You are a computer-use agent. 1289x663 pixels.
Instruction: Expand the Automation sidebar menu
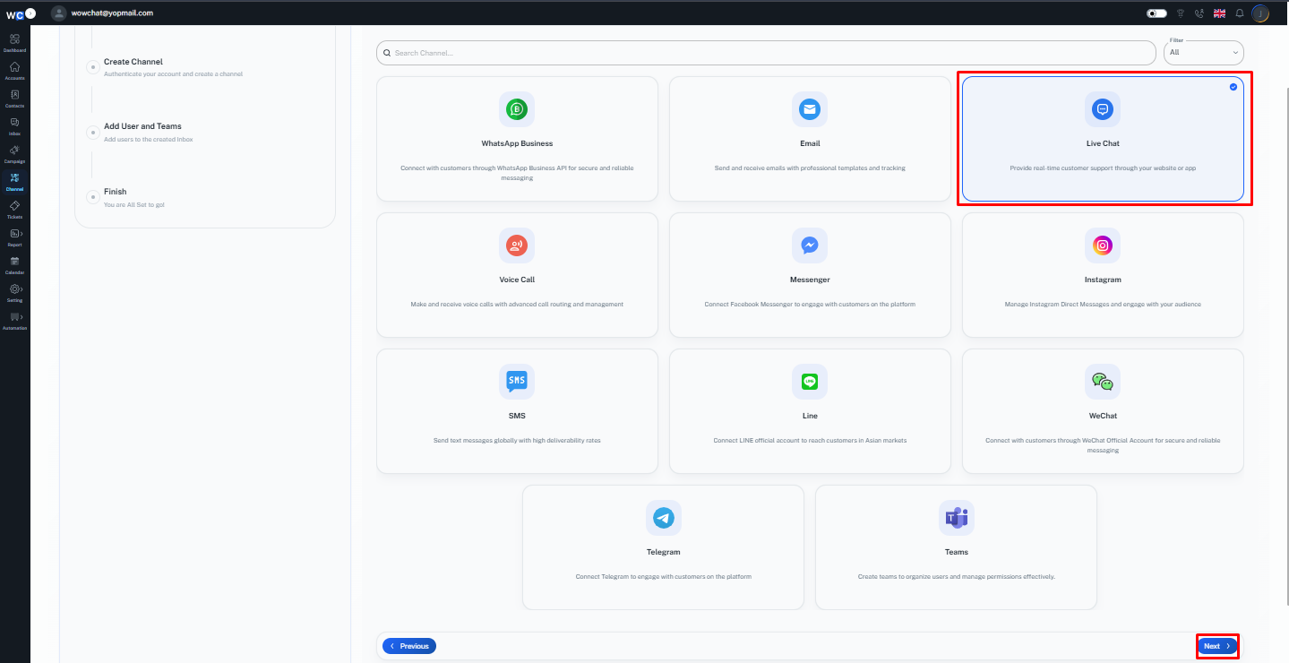coord(14,320)
